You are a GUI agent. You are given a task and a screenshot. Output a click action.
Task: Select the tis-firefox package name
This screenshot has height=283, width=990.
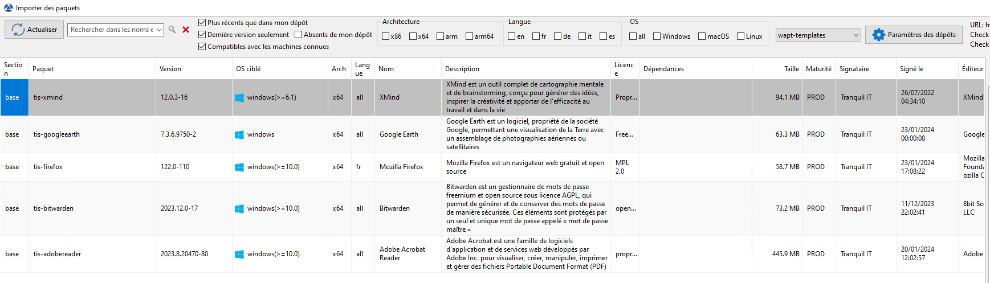coord(48,167)
